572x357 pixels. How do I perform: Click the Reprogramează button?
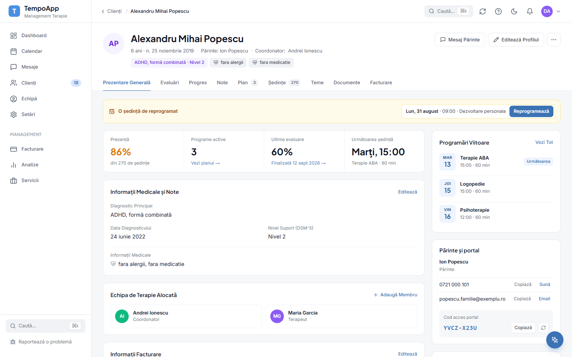coord(531,111)
